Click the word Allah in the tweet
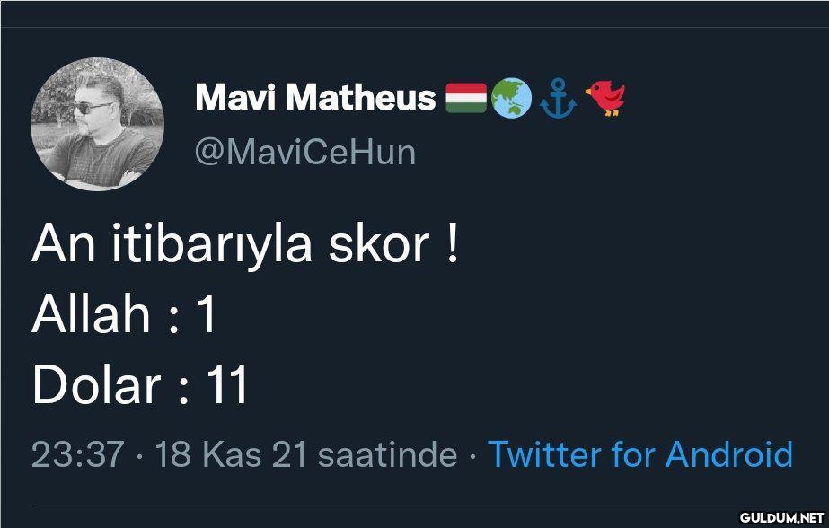This screenshot has width=829, height=528. (91, 315)
